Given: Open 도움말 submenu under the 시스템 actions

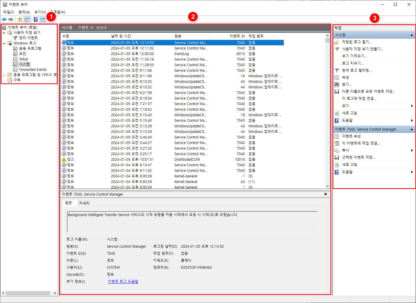Looking at the screenshot, I should pyautogui.click(x=374, y=120).
